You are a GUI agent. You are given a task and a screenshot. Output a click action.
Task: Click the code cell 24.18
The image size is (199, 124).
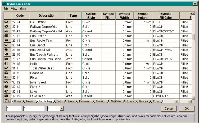tap(20, 64)
